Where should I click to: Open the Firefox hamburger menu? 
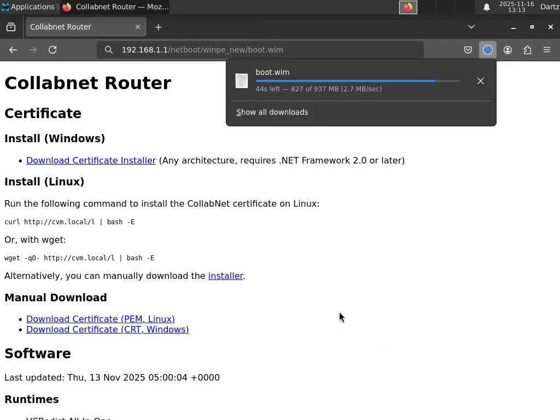(x=547, y=50)
